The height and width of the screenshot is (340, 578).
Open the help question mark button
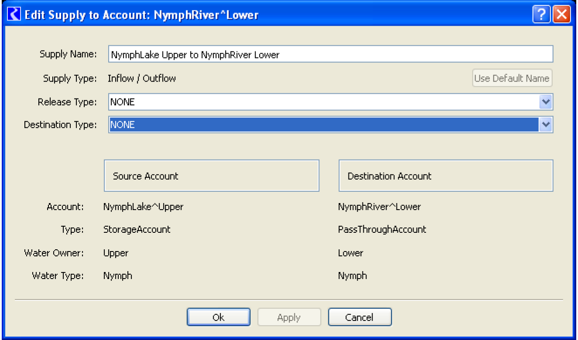point(541,15)
